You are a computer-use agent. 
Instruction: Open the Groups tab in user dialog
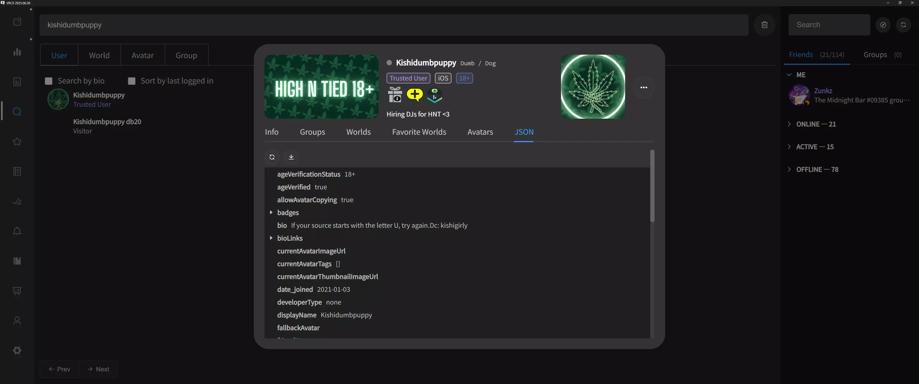(312, 132)
